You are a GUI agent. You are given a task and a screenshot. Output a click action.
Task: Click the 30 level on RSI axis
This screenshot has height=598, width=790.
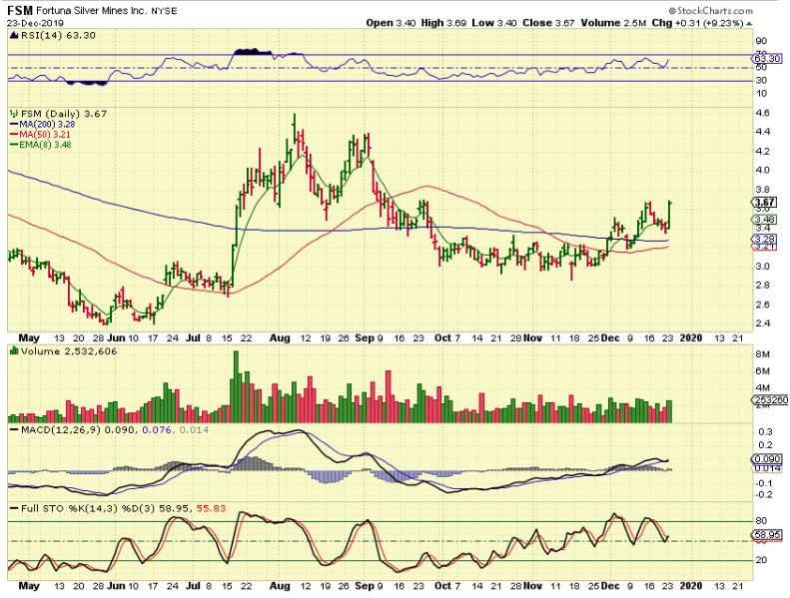(x=761, y=81)
